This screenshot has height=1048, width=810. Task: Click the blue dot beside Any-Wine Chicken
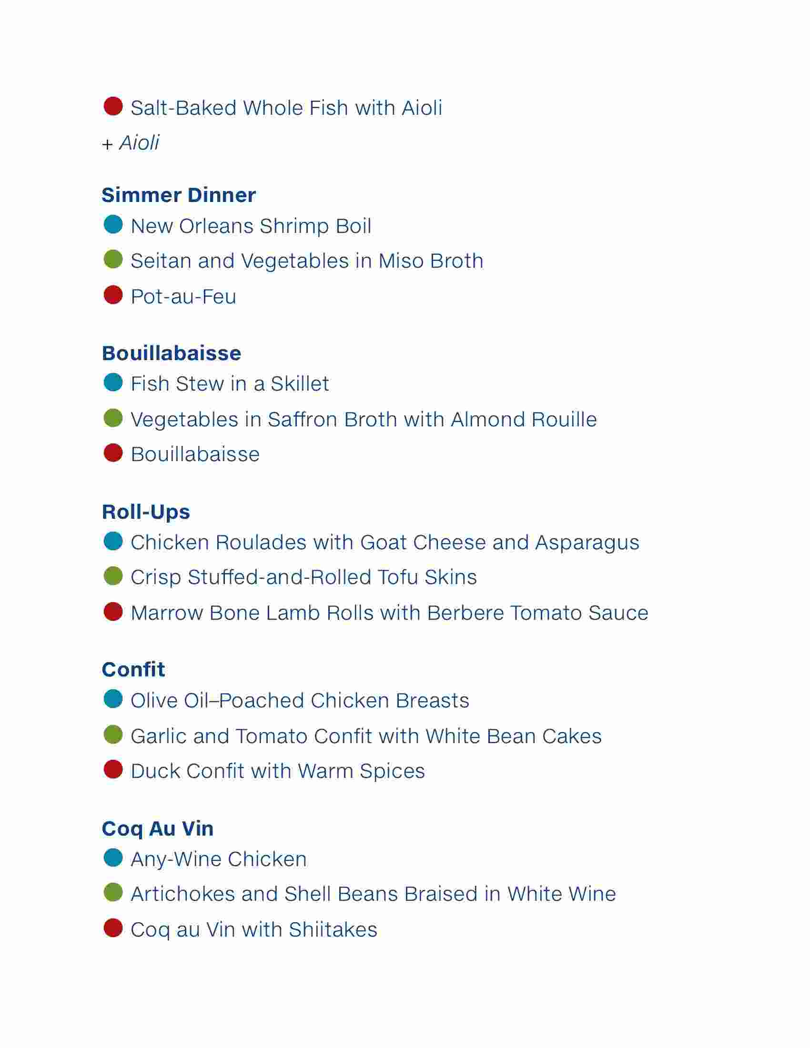coord(113,857)
